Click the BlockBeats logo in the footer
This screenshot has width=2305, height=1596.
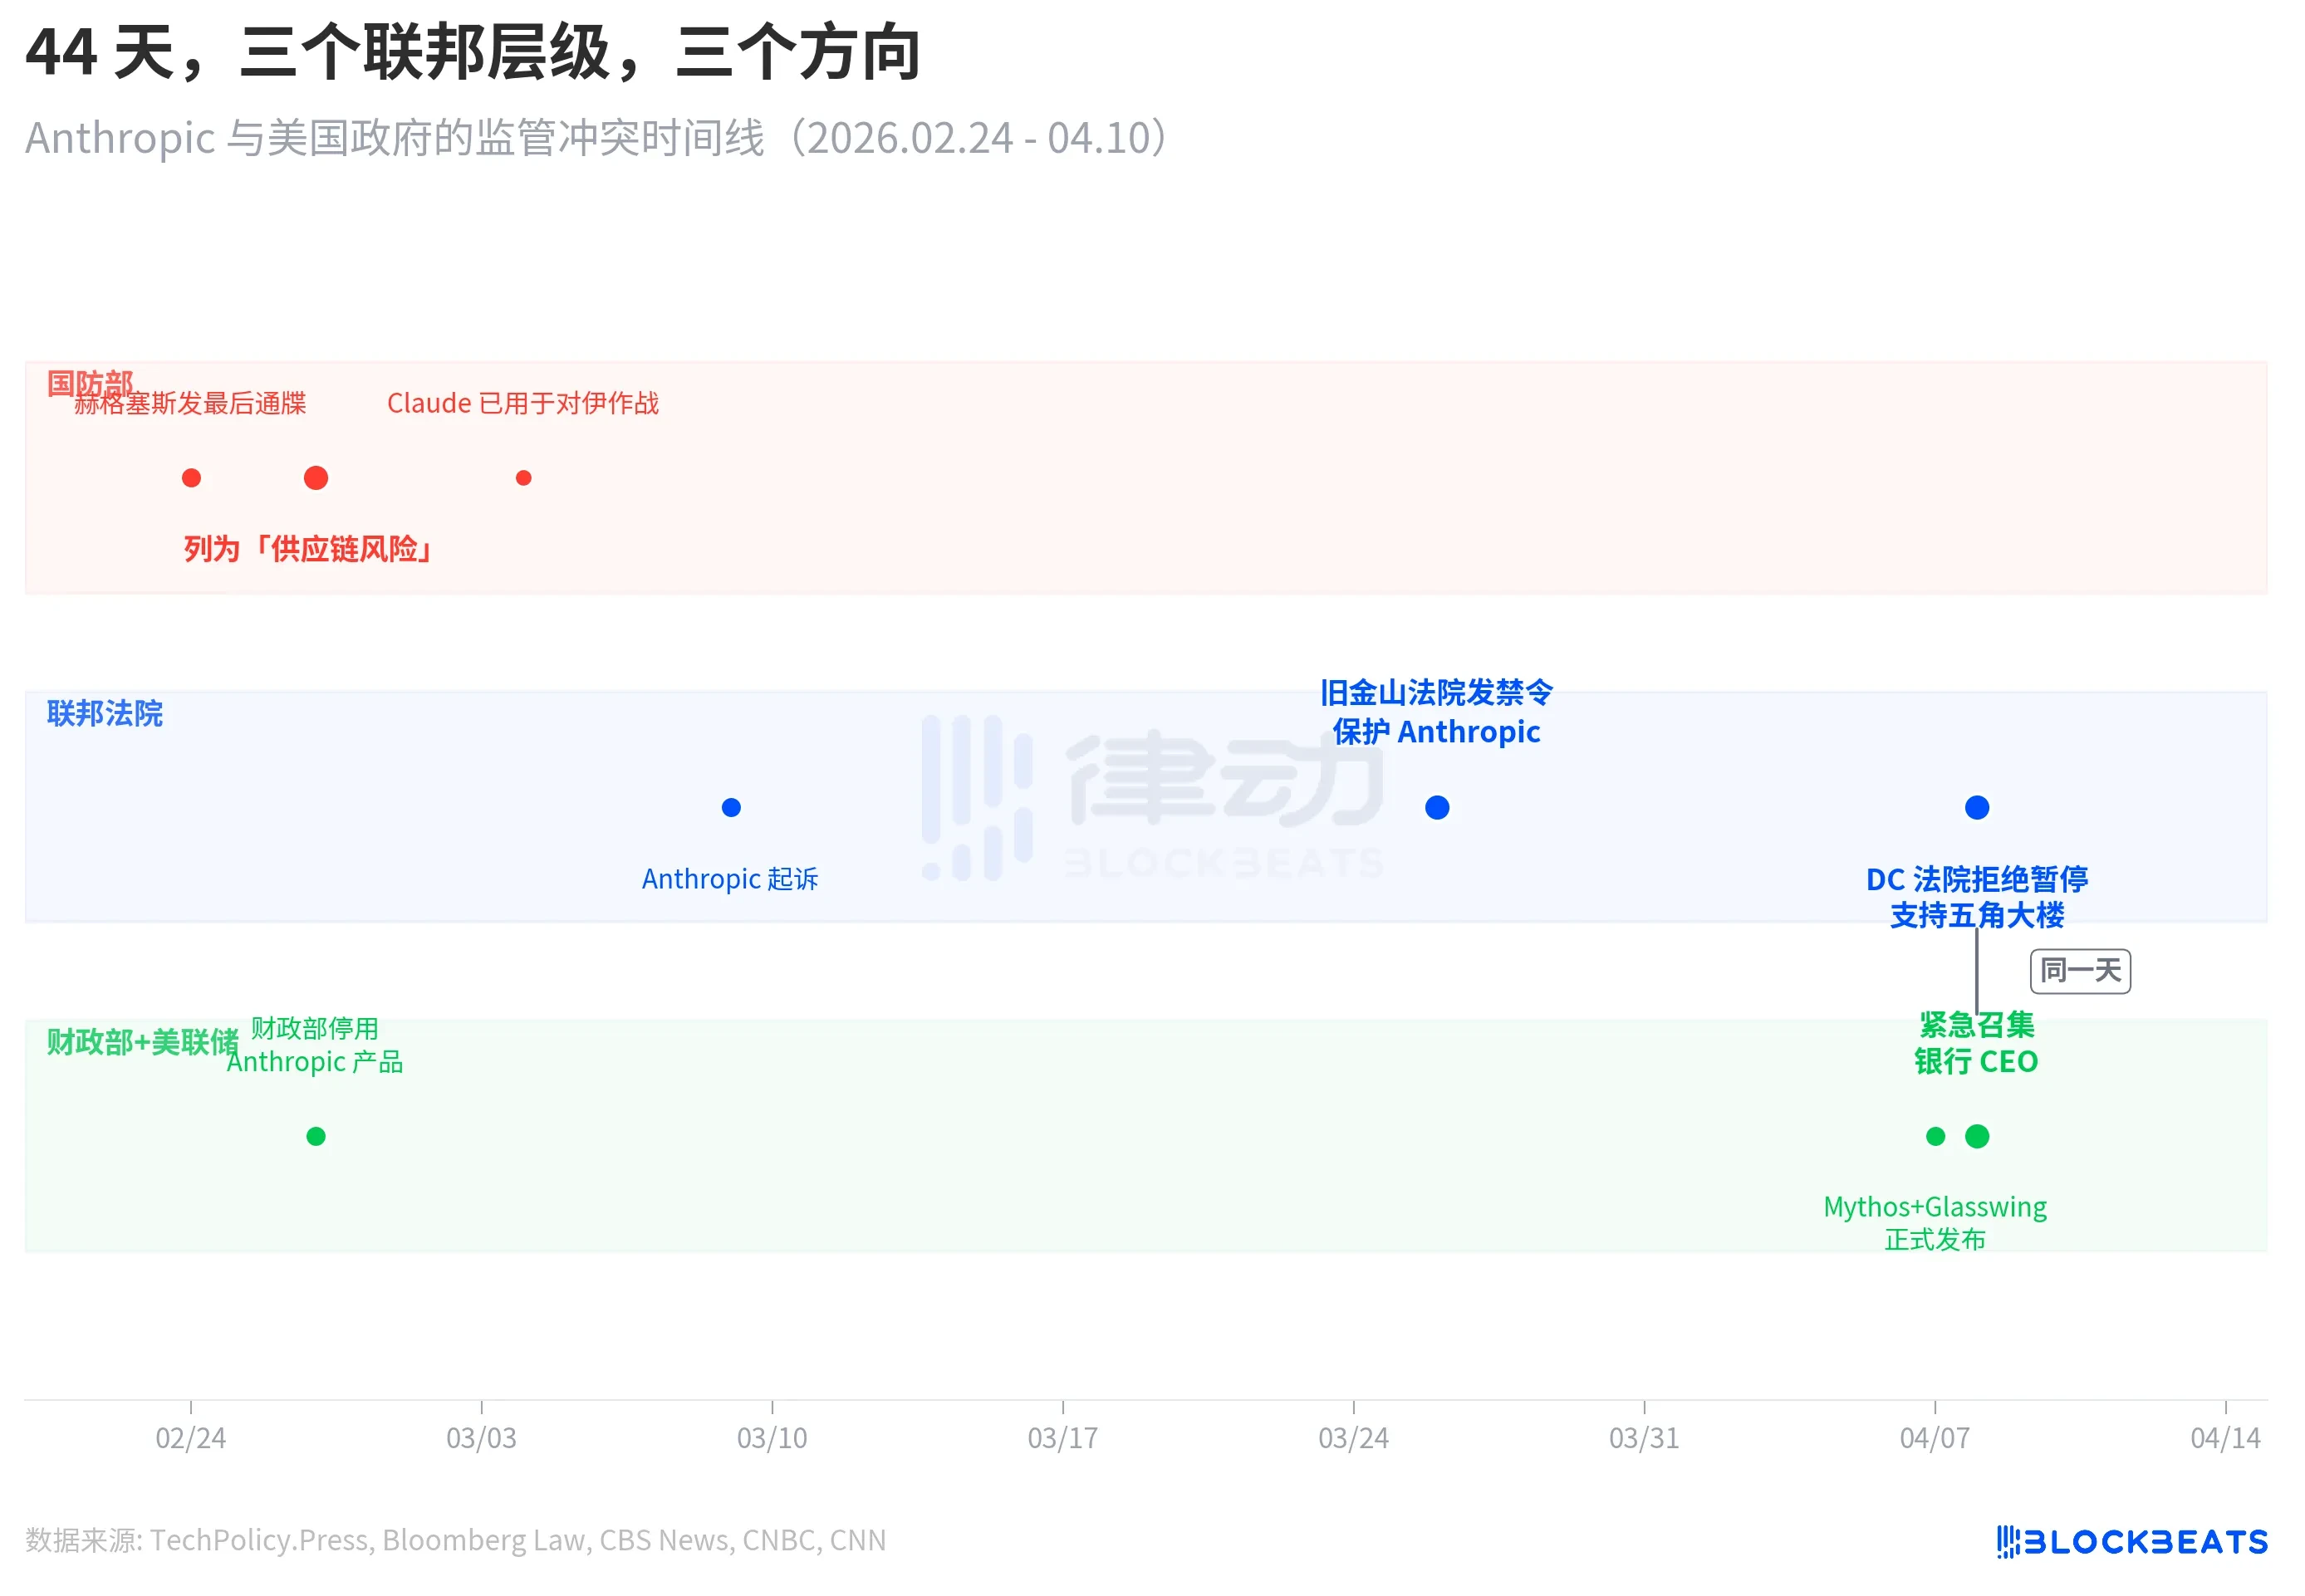coord(2131,1541)
